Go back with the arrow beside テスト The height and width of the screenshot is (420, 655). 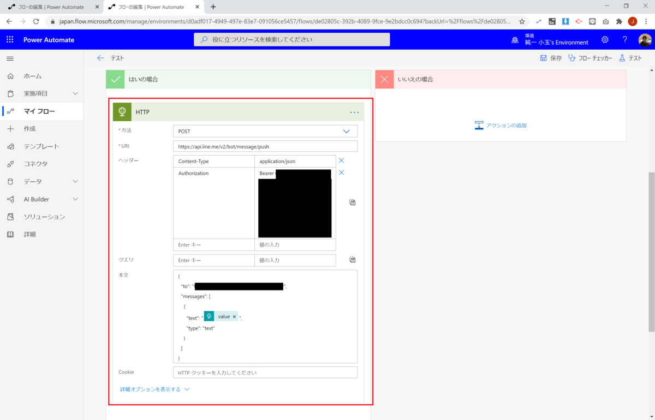(x=100, y=58)
